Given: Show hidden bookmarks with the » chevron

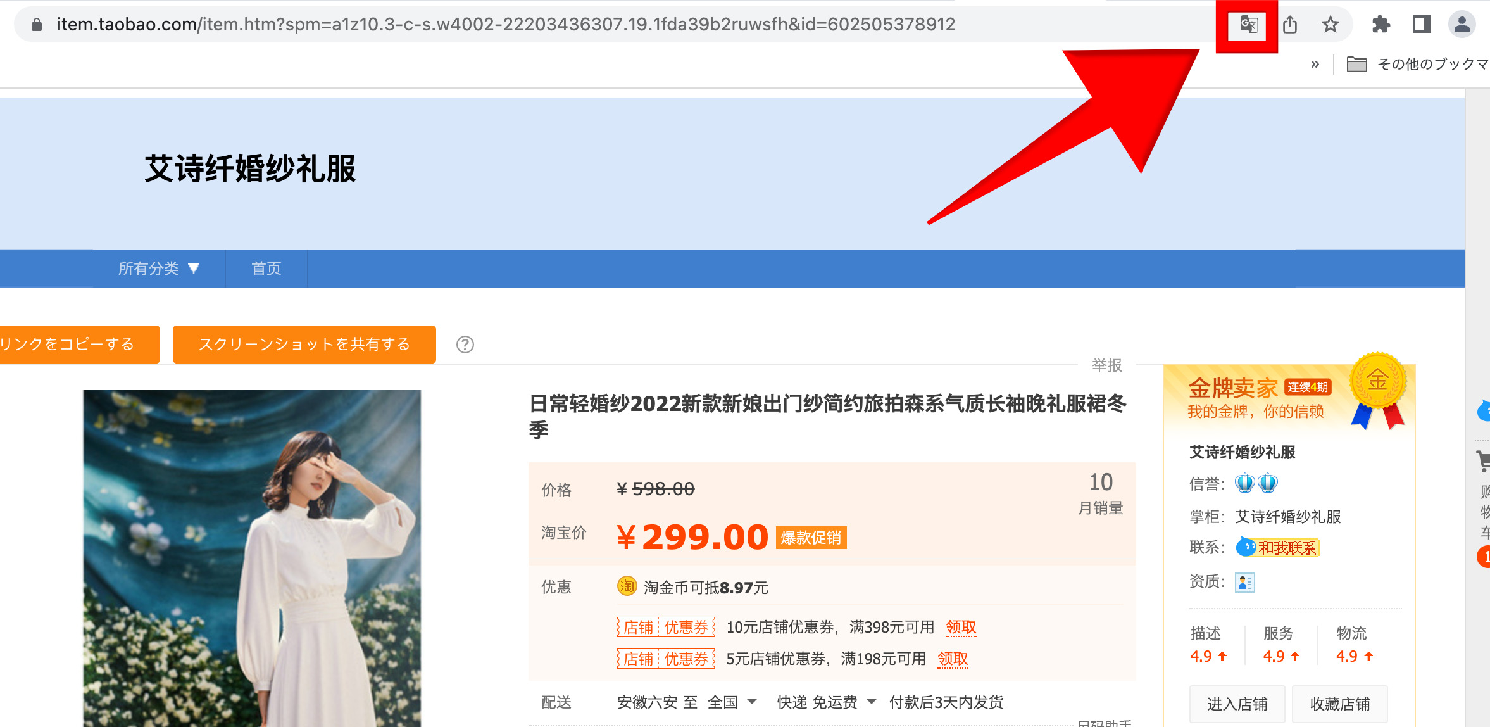Looking at the screenshot, I should tap(1315, 64).
